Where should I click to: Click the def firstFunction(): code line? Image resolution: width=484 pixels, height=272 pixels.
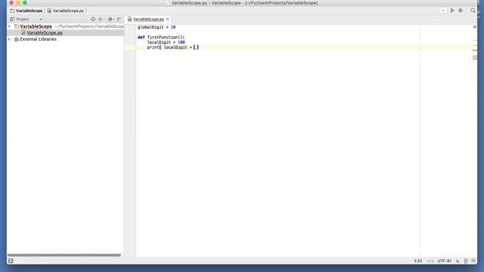coord(161,37)
